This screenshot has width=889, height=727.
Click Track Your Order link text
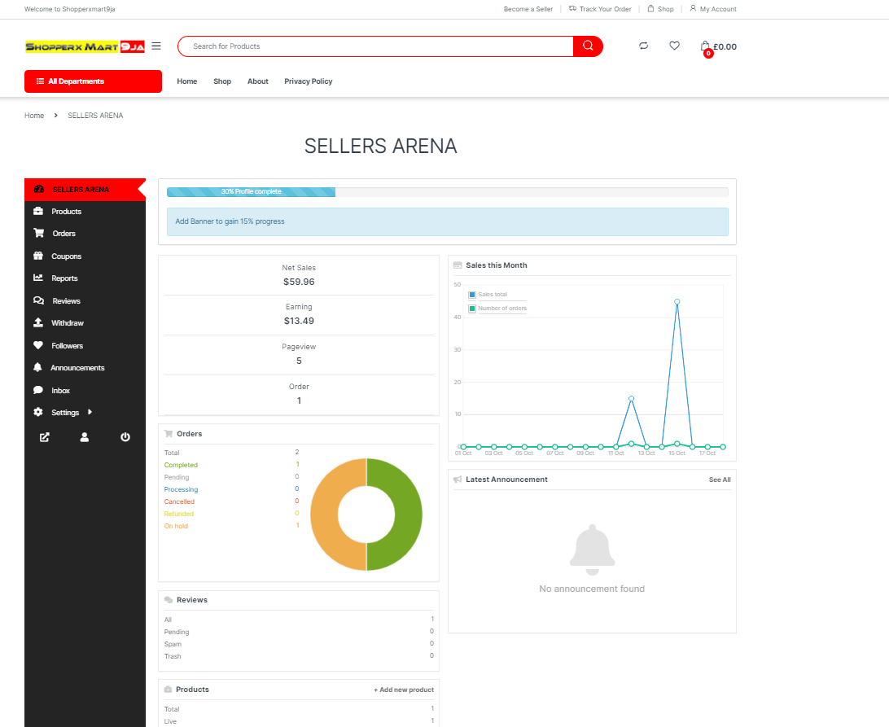tap(606, 9)
